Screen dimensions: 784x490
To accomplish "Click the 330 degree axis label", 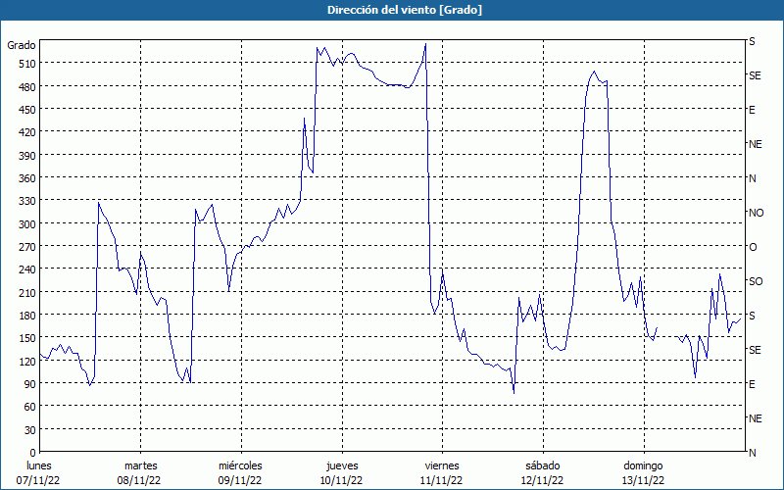I will tap(27, 201).
